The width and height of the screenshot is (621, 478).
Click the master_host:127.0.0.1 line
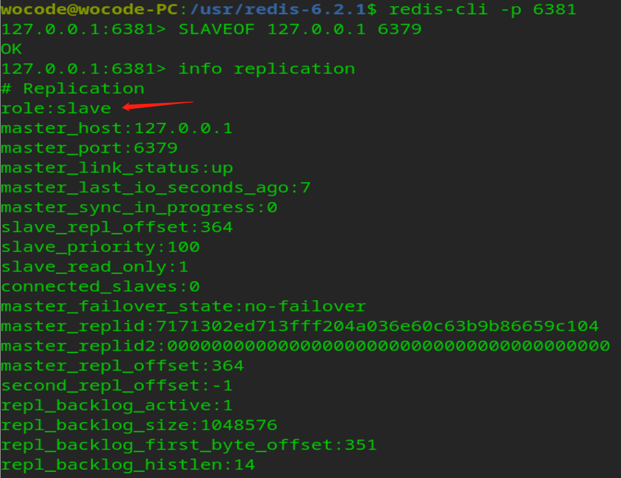[x=117, y=128]
